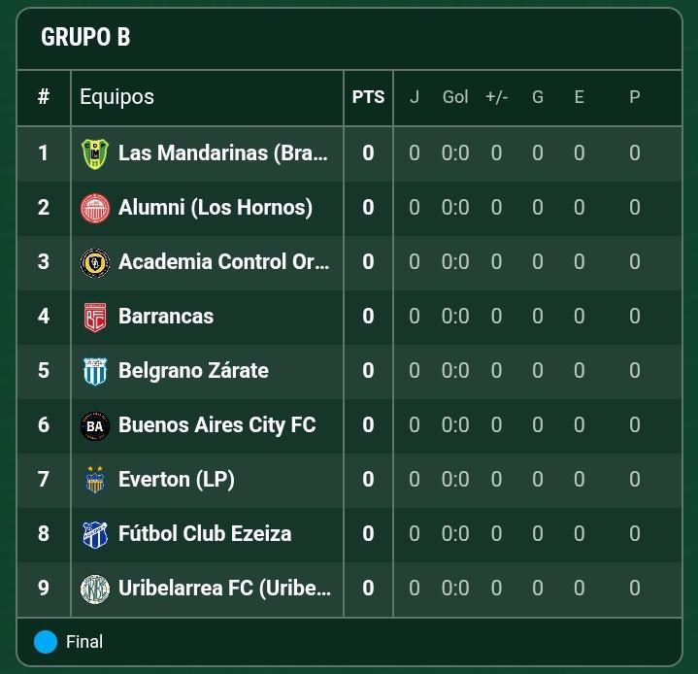Click the Gol column header
This screenshot has height=674, width=698.
[x=455, y=97]
